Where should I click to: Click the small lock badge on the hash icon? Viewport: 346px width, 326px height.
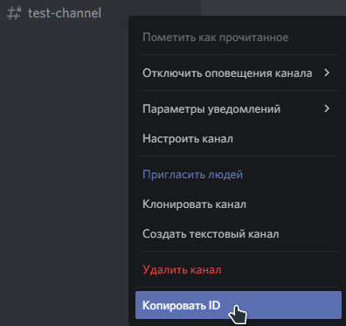coord(18,10)
